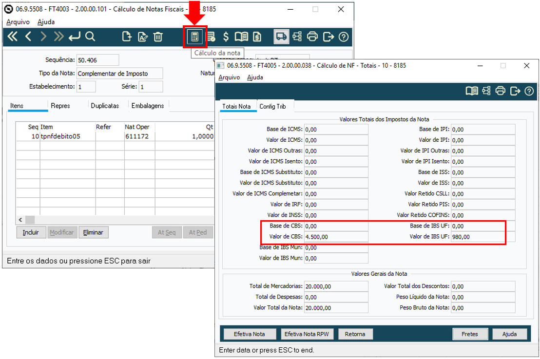Click the Efetiva Nota button
The width and height of the screenshot is (540, 359).
point(250,334)
